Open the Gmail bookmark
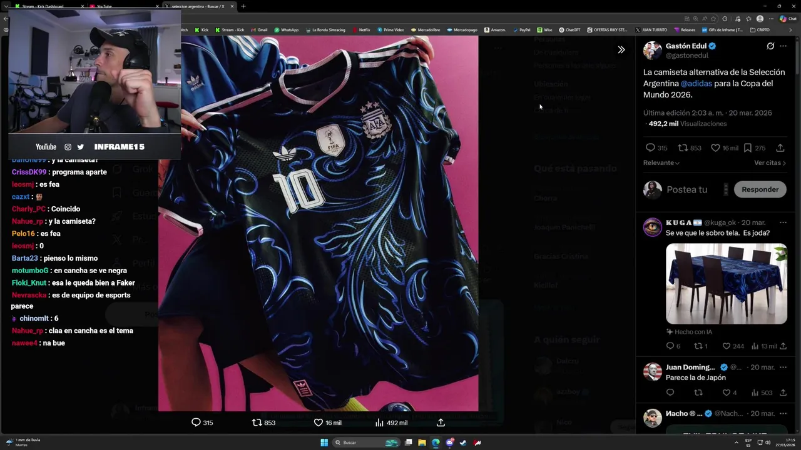Image resolution: width=801 pixels, height=450 pixels. (x=259, y=30)
